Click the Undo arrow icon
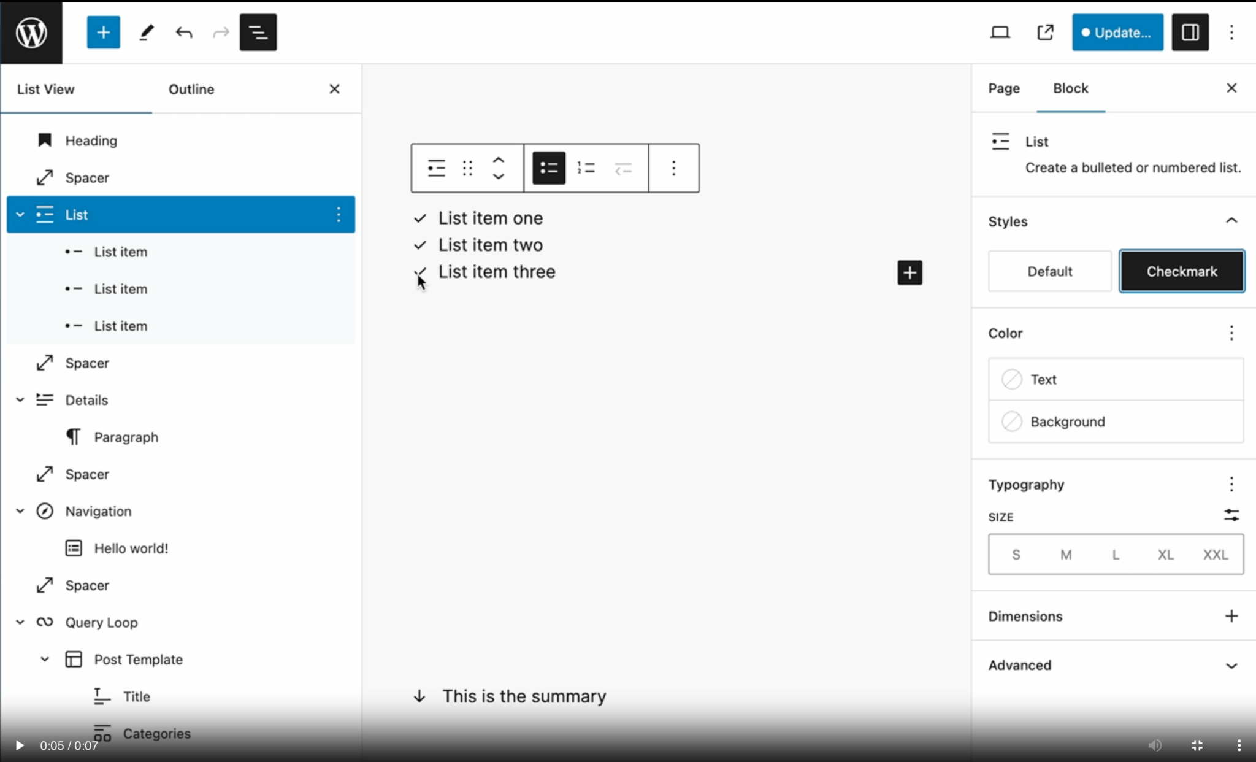The width and height of the screenshot is (1256, 762). 184,32
